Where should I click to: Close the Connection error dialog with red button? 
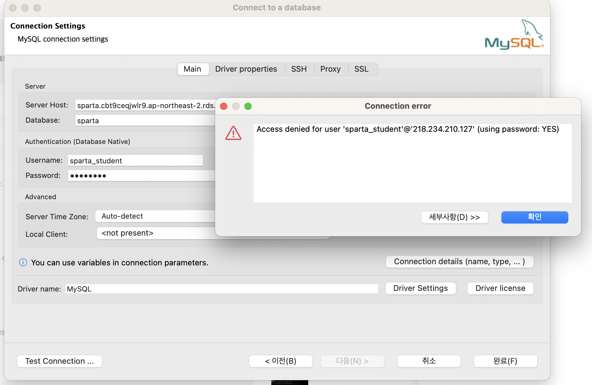[224, 106]
